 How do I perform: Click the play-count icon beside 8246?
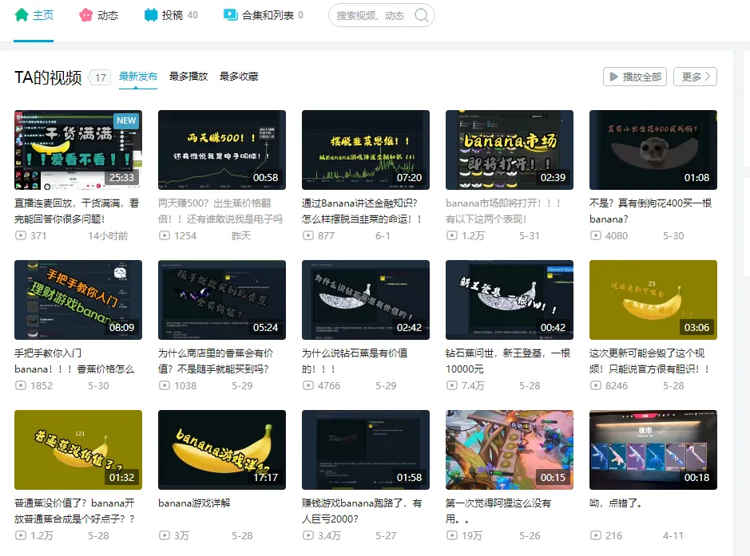[596, 385]
